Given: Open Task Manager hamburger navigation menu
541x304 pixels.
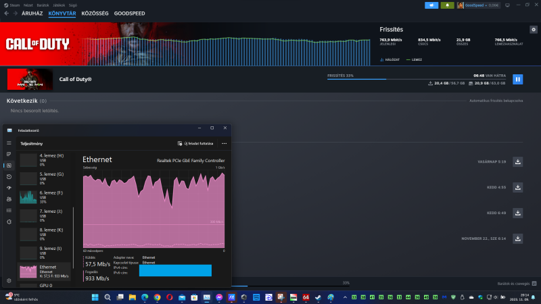Looking at the screenshot, I should [9, 143].
